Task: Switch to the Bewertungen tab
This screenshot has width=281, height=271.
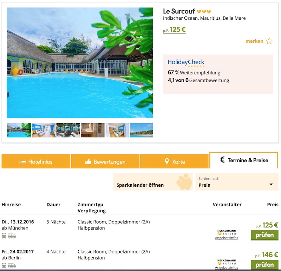Action: pyautogui.click(x=105, y=162)
